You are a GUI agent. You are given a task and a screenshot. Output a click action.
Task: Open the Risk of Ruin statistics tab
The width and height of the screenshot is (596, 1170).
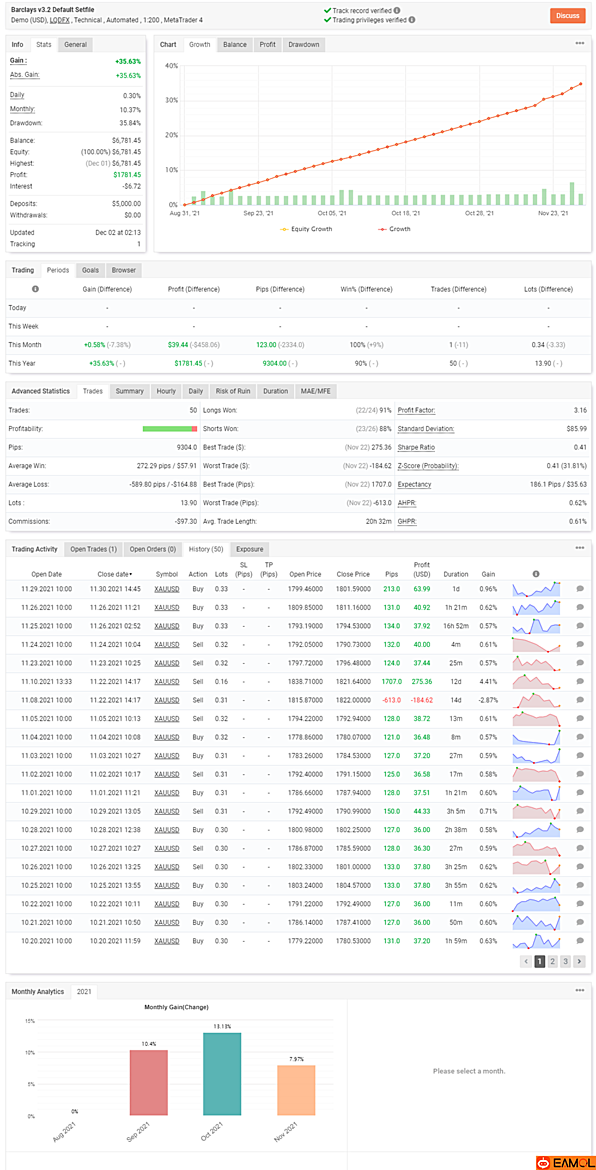233,391
